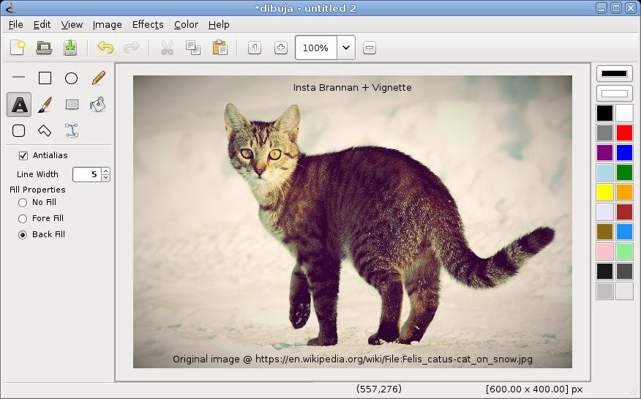This screenshot has width=641, height=399.
Task: Click the Cut scissors icon
Action: 167,48
